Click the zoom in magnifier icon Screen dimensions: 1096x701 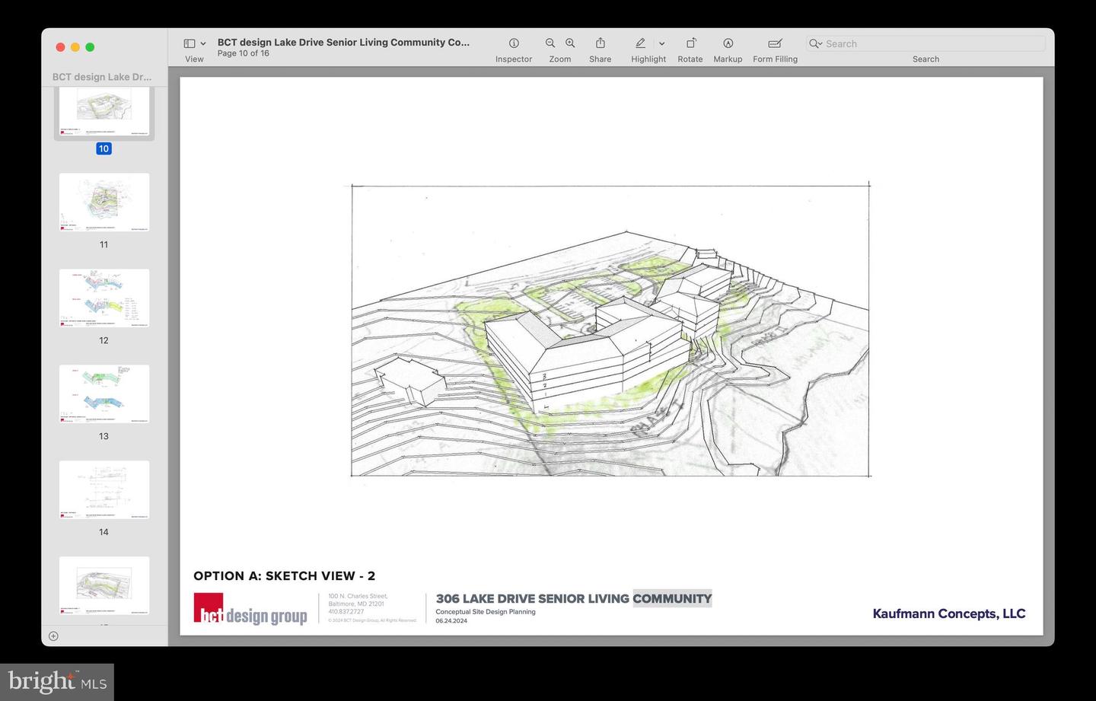[570, 43]
